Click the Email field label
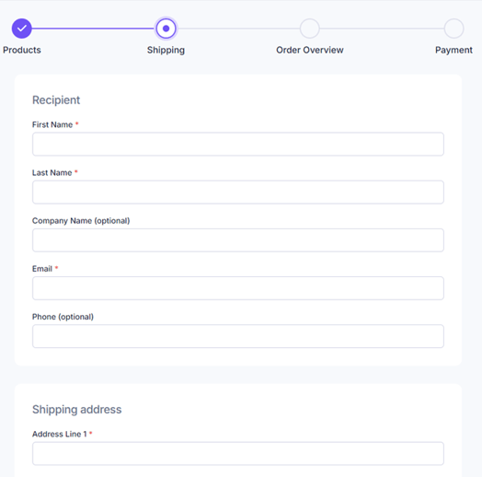Image resolution: width=482 pixels, height=477 pixels. tap(42, 269)
